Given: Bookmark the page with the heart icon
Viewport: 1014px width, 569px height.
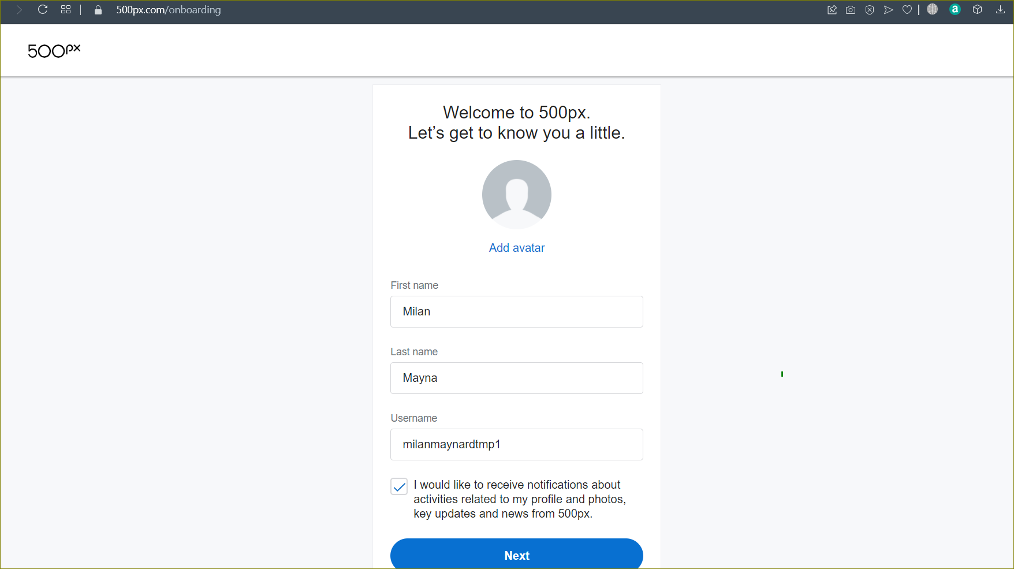Looking at the screenshot, I should click(x=907, y=10).
